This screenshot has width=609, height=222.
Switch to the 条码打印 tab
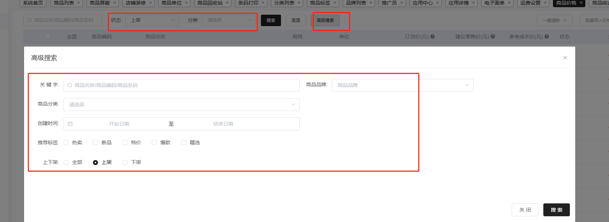248,3
